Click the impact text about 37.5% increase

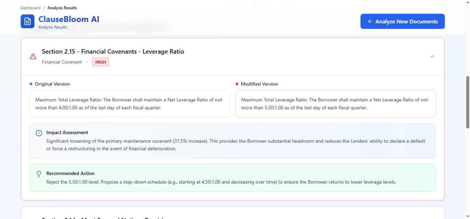pos(236,145)
